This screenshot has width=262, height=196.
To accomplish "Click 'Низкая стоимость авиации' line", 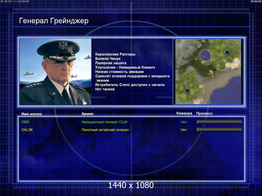I will (x=120, y=72).
